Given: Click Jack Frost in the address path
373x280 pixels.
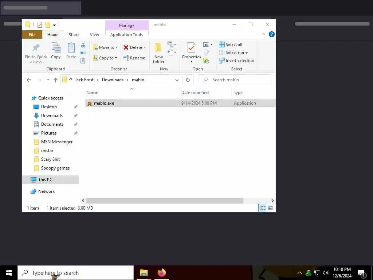Looking at the screenshot, I should 84,80.
